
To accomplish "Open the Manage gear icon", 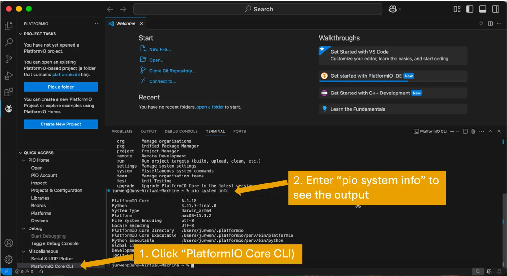I will [9, 260].
